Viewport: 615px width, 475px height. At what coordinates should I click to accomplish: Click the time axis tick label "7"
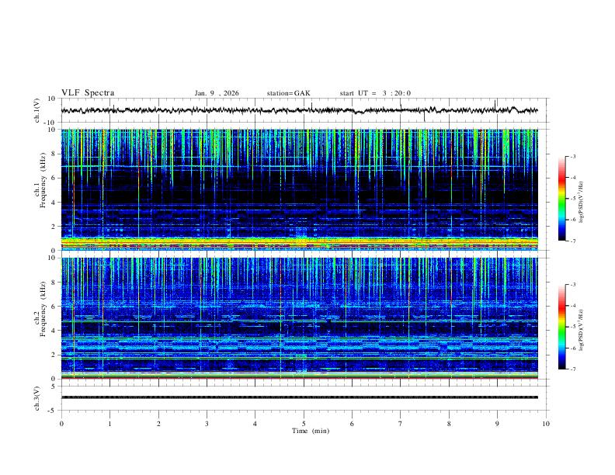pos(401,424)
